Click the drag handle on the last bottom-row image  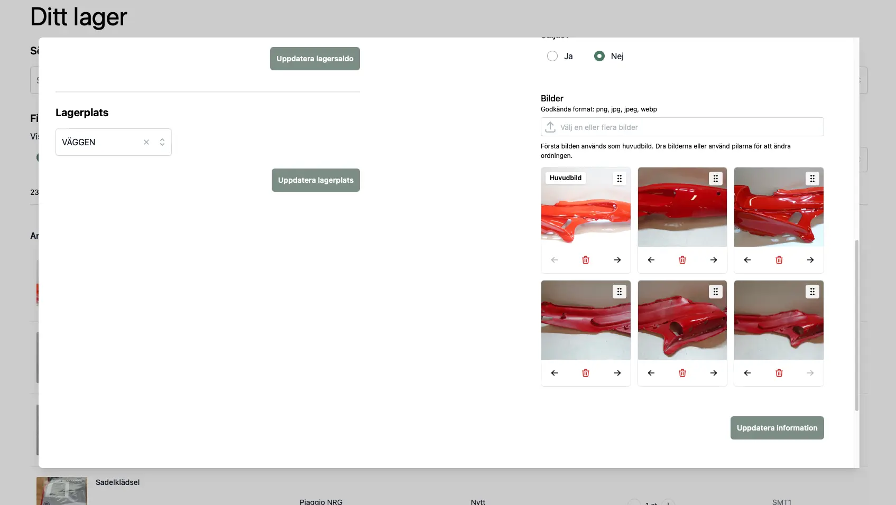tap(812, 292)
